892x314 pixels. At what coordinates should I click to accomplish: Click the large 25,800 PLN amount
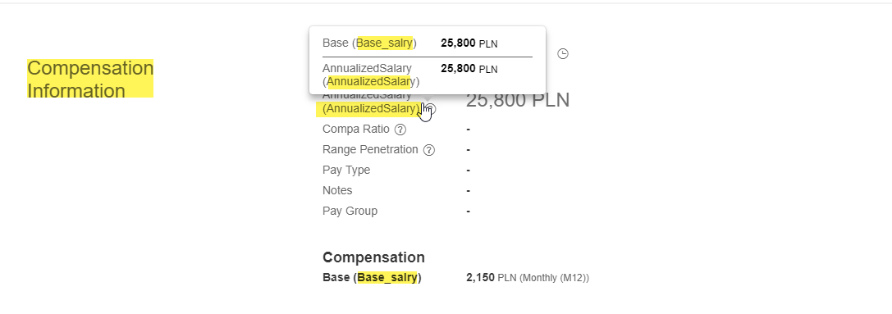518,100
